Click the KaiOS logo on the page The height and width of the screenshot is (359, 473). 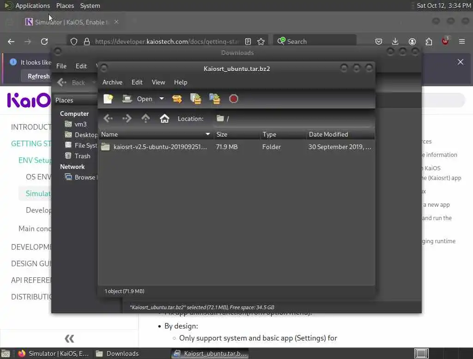(x=29, y=100)
